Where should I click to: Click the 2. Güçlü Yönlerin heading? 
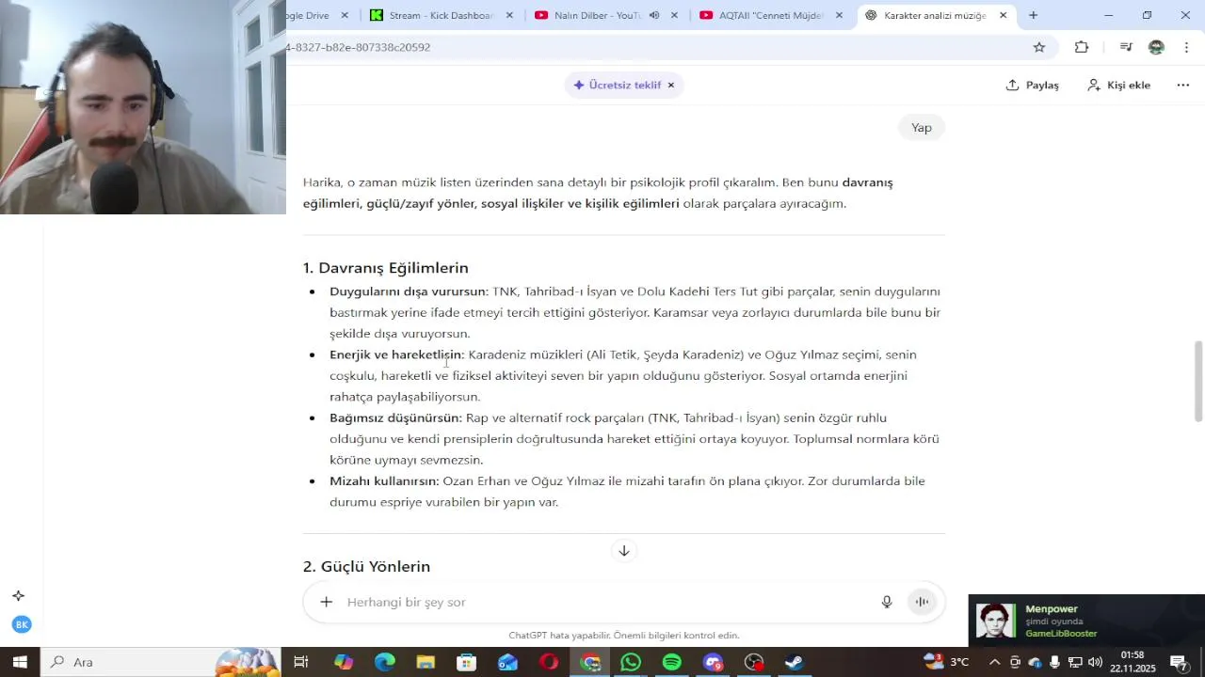click(x=366, y=567)
